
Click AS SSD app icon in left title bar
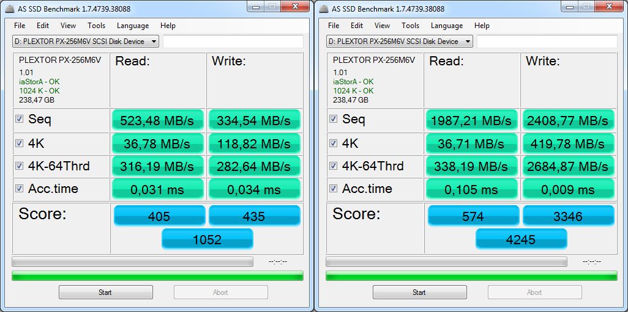(10, 9)
